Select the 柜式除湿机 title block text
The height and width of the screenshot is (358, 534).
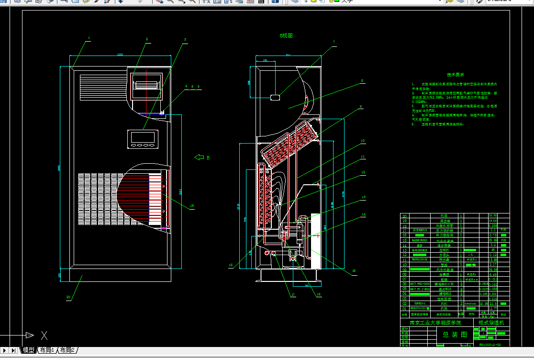coord(491,322)
